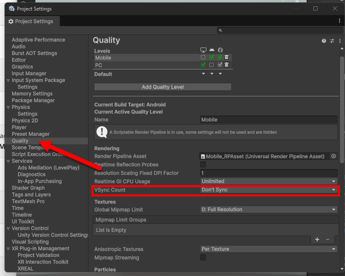Click the scrollbar down arrow
345x276 pixels.
[342, 269]
